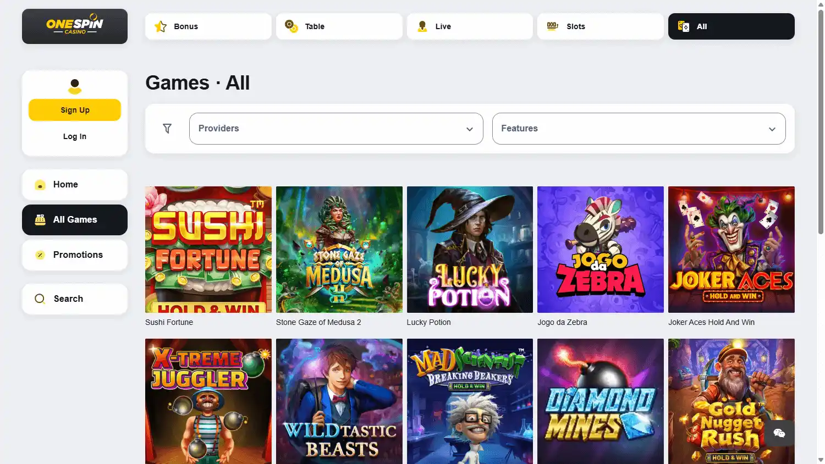
Task: Click the Promotions sidebar icon
Action: 40,255
